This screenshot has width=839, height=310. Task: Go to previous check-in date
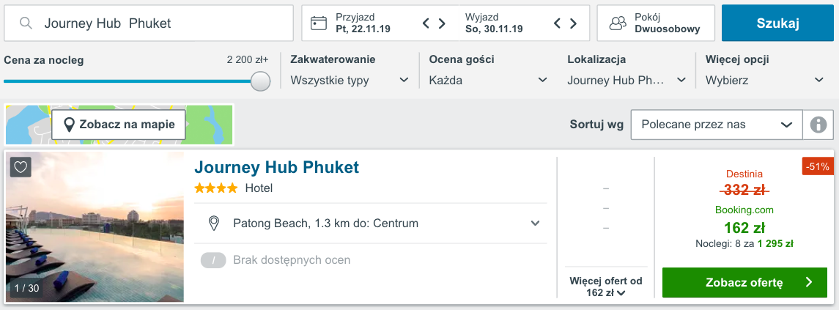coord(426,23)
